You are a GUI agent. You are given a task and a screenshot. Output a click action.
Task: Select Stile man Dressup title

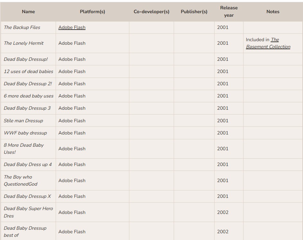pos(23,121)
